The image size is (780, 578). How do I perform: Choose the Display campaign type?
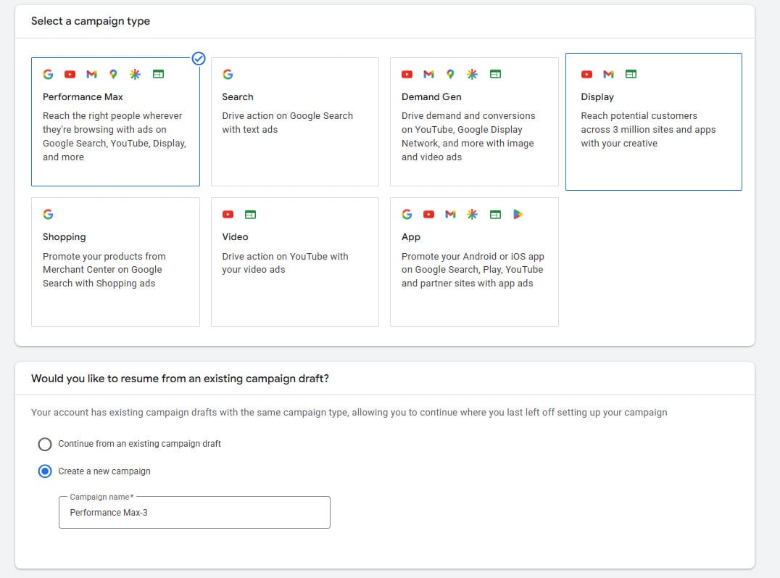[x=654, y=122]
